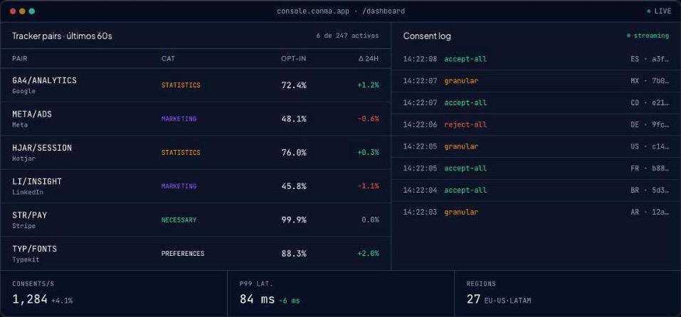This screenshot has width=681, height=317.
Task: Click the CONSENTS/S 1,284 metric card
Action: (x=114, y=294)
